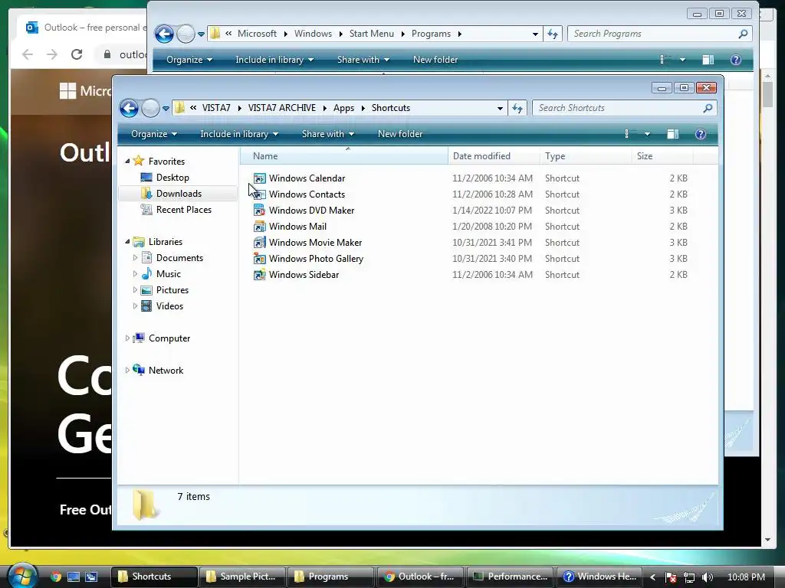Toggle the preview pane in the Programs window
This screenshot has width=785, height=588.
tap(708, 60)
